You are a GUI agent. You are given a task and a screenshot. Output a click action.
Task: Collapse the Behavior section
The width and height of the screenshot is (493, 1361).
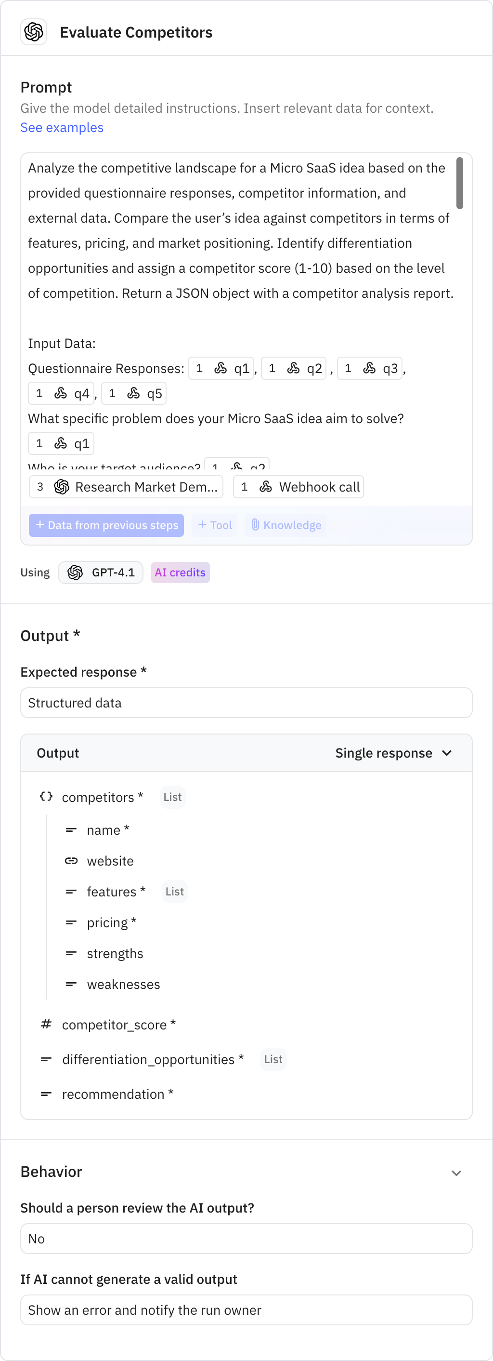point(456,1173)
